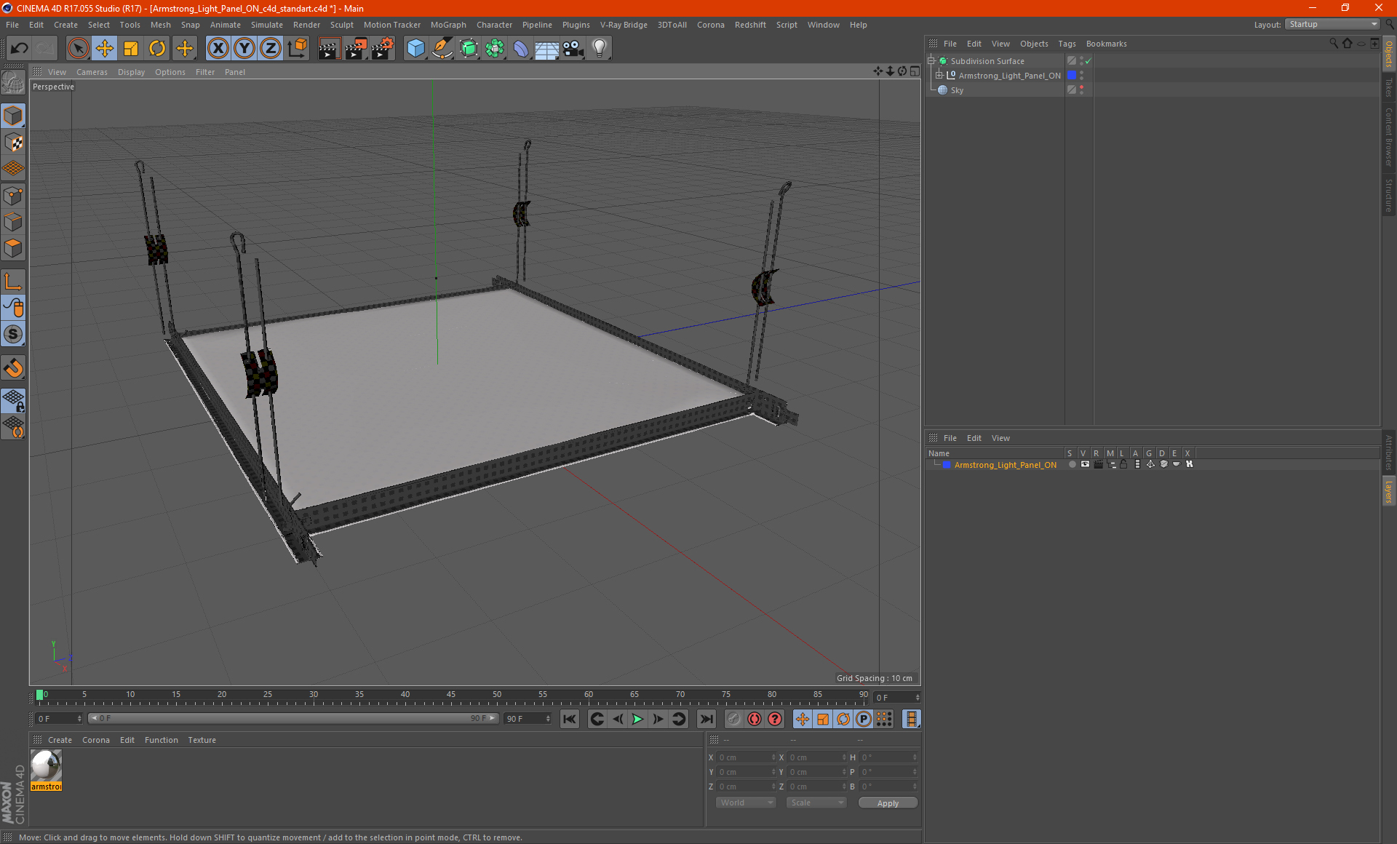Collapse the Subdivision Surface tree item

[x=931, y=61]
